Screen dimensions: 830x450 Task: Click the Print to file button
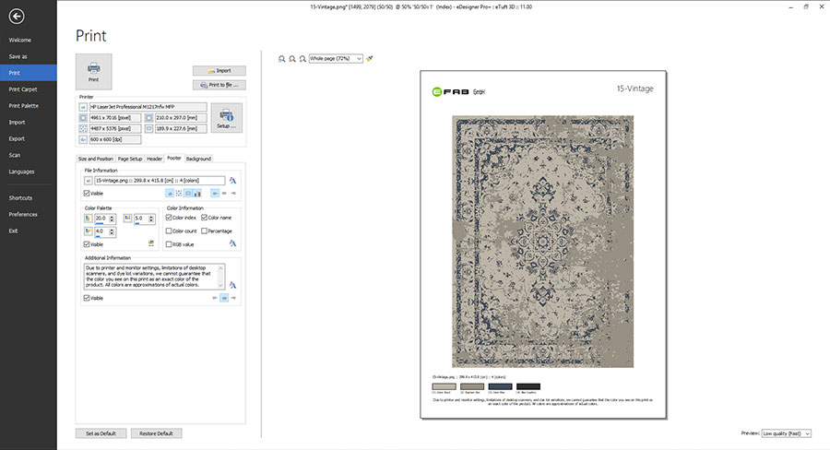tap(219, 85)
